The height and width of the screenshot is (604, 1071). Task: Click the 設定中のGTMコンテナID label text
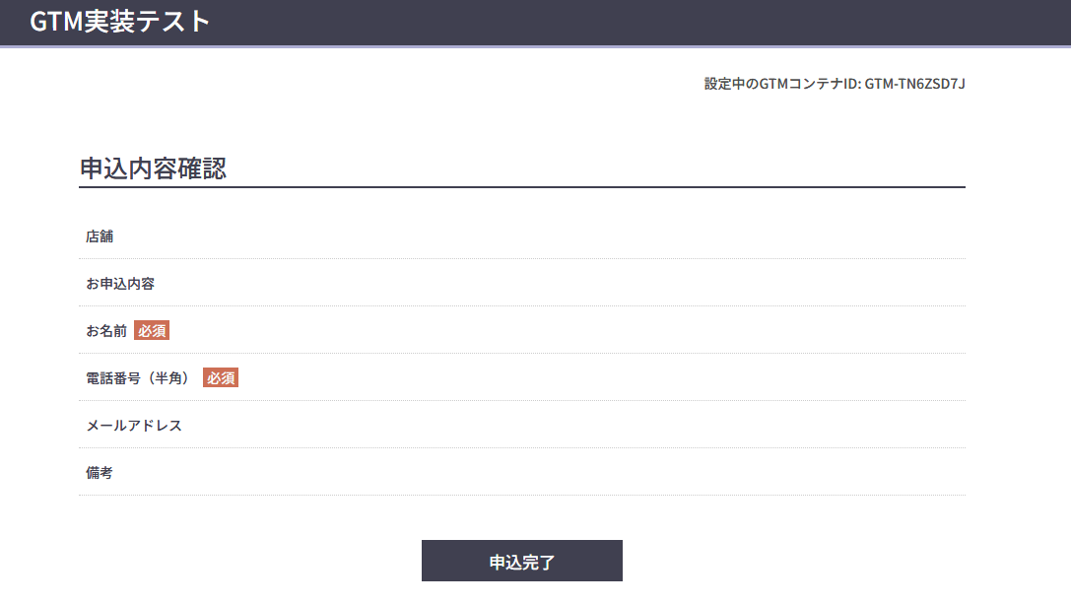point(782,84)
